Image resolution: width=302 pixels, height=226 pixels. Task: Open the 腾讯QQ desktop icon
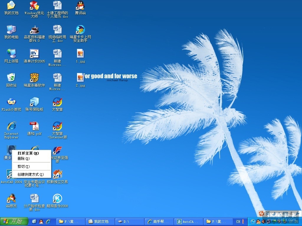[x=80, y=5]
